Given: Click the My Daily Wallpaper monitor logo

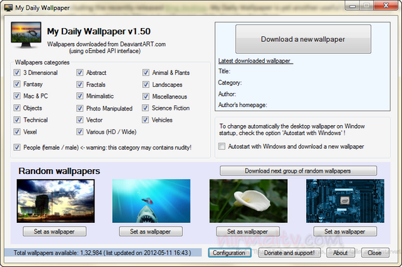Looking at the screenshot, I should tap(26, 35).
